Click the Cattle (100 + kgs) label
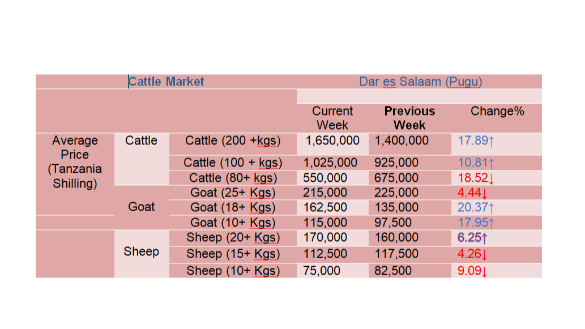This screenshot has height=329, width=585. [x=233, y=163]
